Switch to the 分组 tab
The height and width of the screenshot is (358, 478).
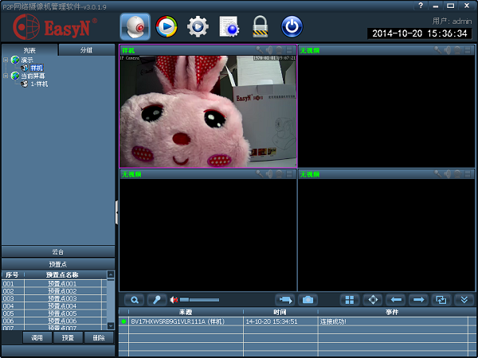(x=86, y=50)
